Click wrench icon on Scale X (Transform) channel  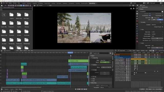click(127, 61)
